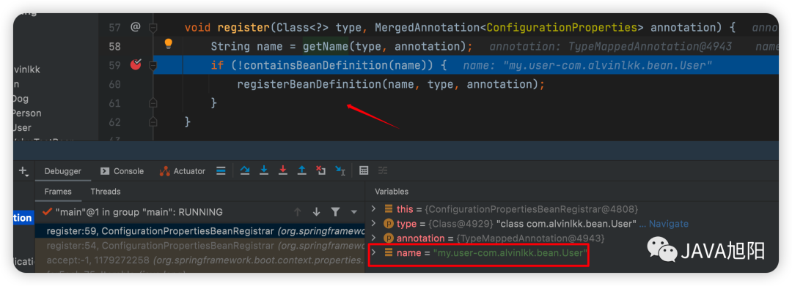This screenshot has height=286, width=792.
Task: Click value "class com.alvinlkk.bean.User"
Action: coord(566,224)
